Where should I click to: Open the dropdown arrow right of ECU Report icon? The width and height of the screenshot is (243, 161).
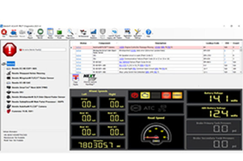click(35, 33)
